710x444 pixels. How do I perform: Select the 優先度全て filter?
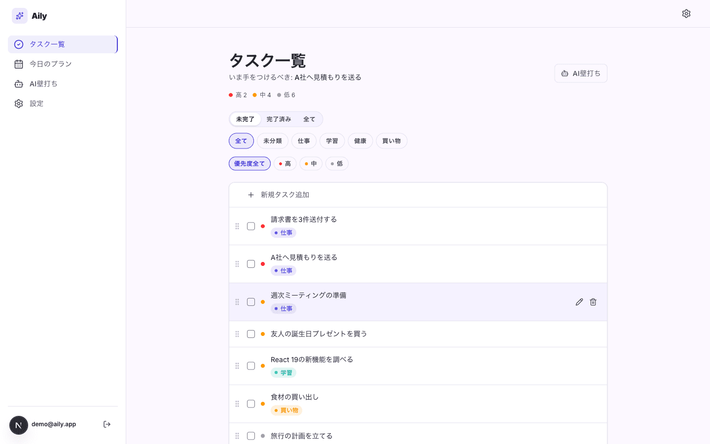click(x=249, y=164)
